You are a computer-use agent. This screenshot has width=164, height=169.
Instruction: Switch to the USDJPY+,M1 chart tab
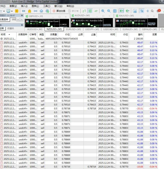coord(92,29)
